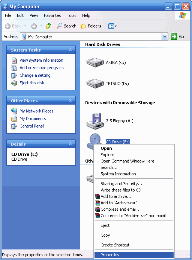The image size is (192, 260).
Task: Select the CD Drive (E:) disc icon
Action: pyautogui.click(x=95, y=139)
